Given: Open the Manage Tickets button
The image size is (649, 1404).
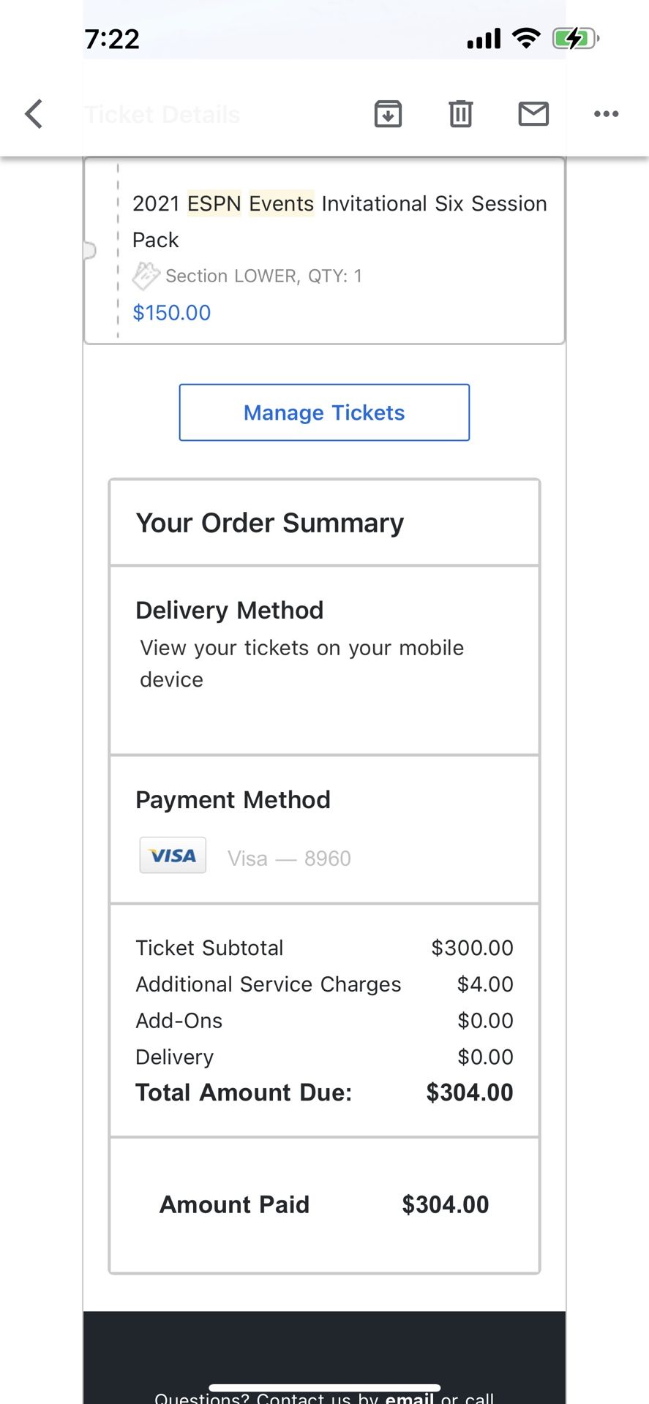Looking at the screenshot, I should click(x=324, y=412).
